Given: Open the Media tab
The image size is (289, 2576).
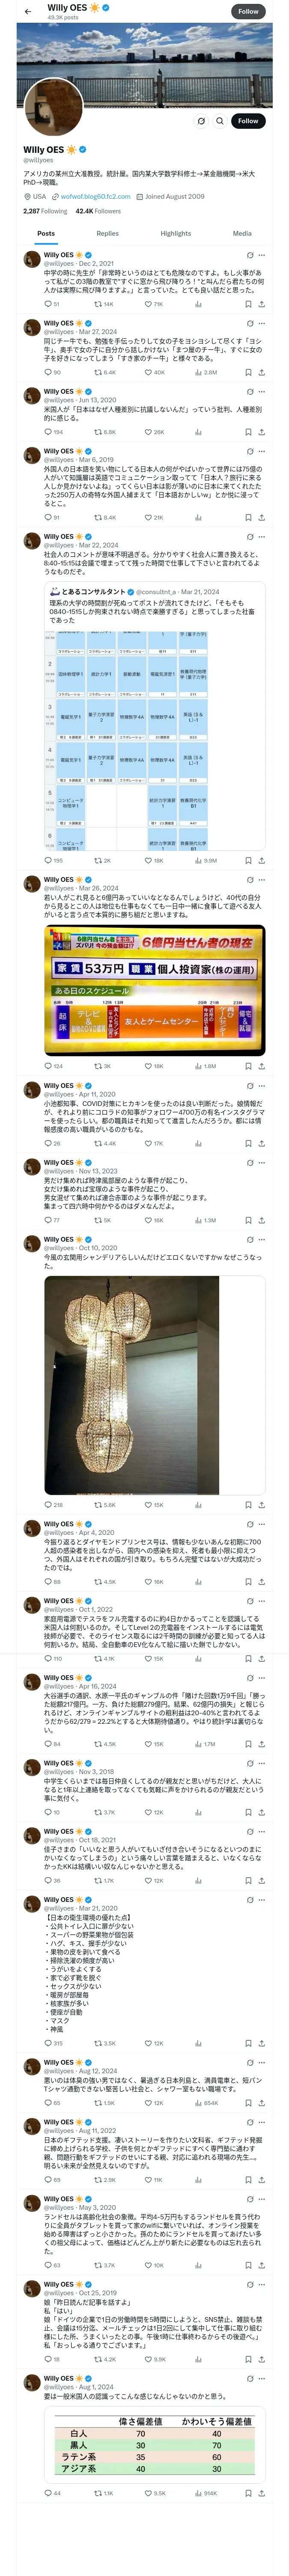Looking at the screenshot, I should (x=242, y=233).
